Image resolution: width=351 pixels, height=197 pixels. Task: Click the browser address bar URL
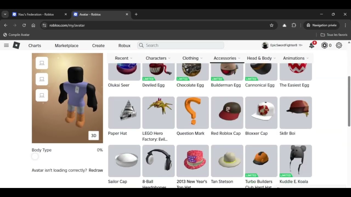(x=67, y=25)
